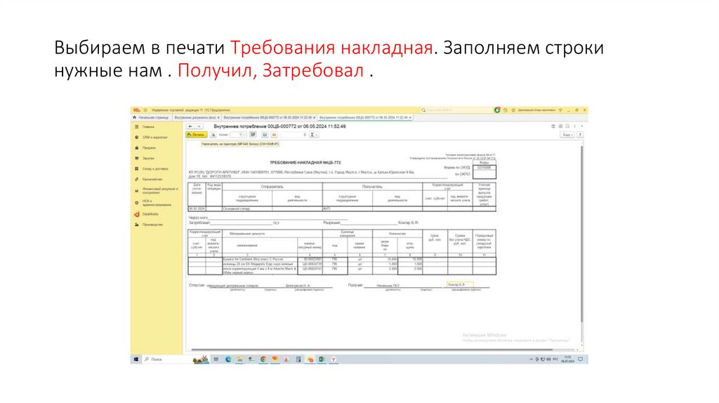Click the printer icon at form top right
Viewport: 719px width, 403px height.
[560, 126]
